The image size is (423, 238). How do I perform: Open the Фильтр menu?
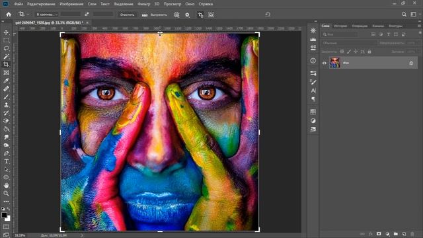coord(144,4)
